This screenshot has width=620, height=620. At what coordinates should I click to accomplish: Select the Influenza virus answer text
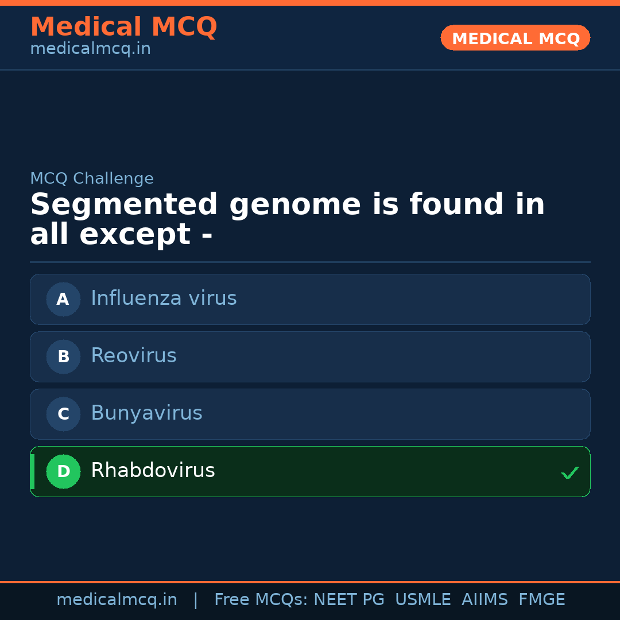[164, 299]
